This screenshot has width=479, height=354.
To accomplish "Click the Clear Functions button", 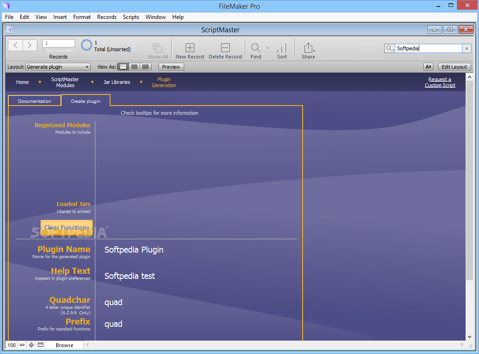I will [67, 227].
